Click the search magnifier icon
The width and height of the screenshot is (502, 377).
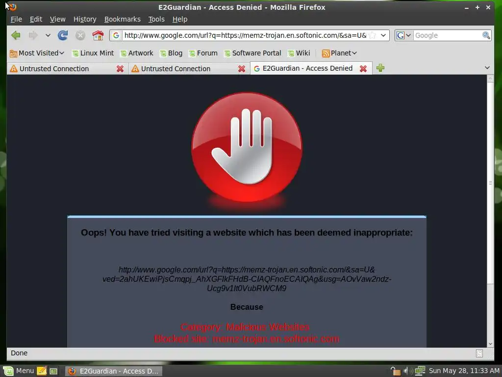point(486,35)
